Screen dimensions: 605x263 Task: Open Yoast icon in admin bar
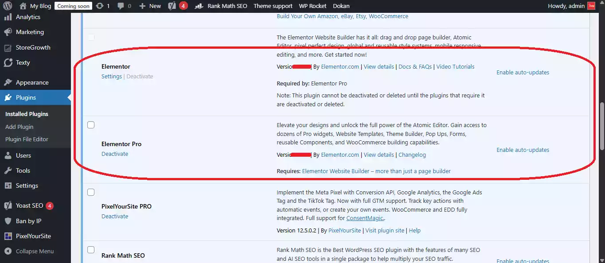click(x=172, y=6)
